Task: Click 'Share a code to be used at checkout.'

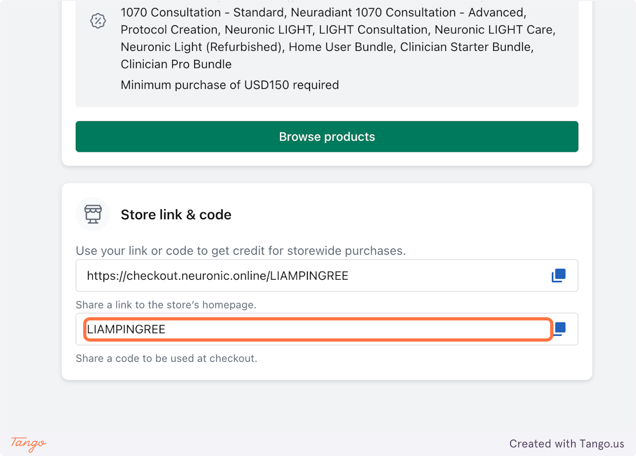Action: 166,359
